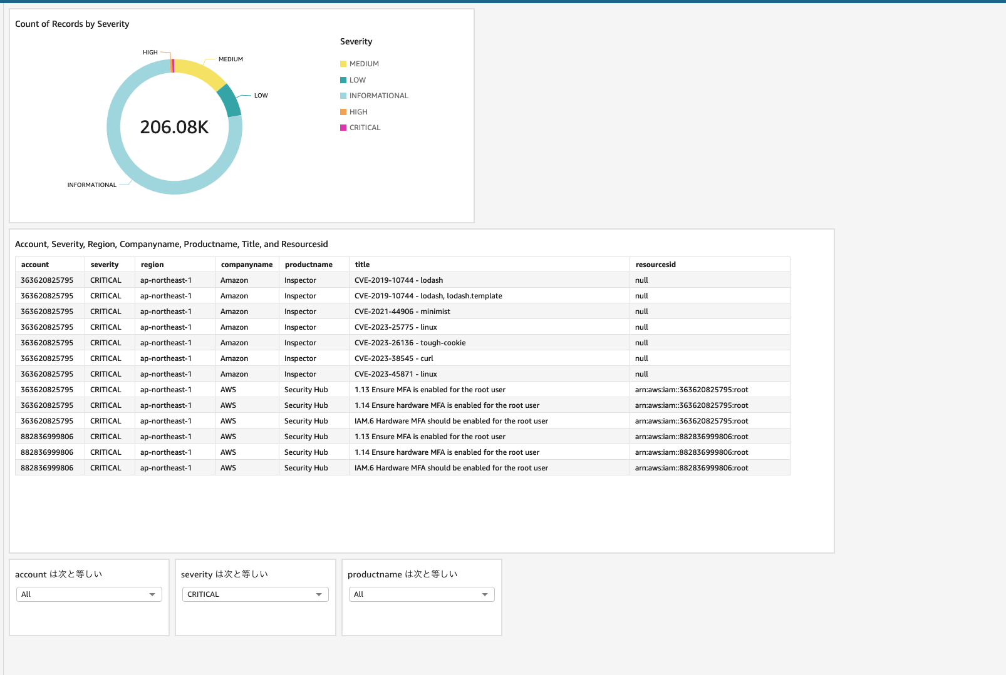Sort by the productname column header
Image resolution: width=1006 pixels, height=675 pixels.
click(x=314, y=265)
